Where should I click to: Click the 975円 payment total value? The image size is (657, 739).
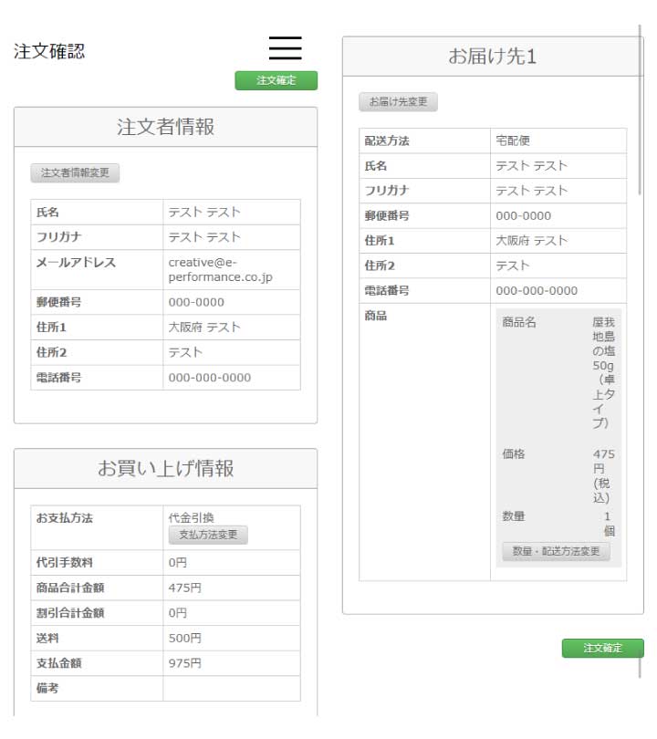[184, 663]
